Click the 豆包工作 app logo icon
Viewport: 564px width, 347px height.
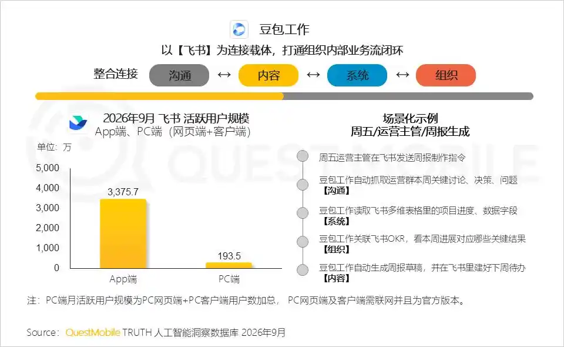point(239,29)
